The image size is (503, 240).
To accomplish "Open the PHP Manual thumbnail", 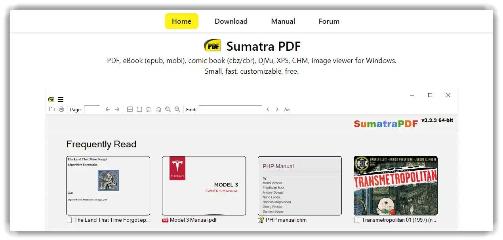I will pos(300,186).
